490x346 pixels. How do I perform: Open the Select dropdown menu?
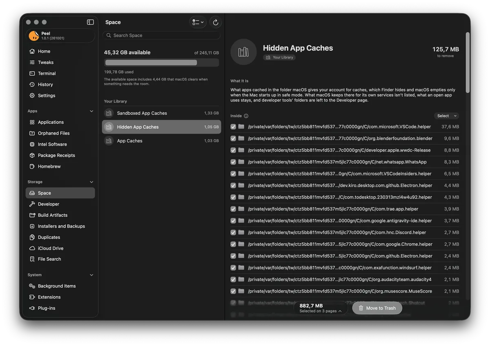(x=446, y=116)
